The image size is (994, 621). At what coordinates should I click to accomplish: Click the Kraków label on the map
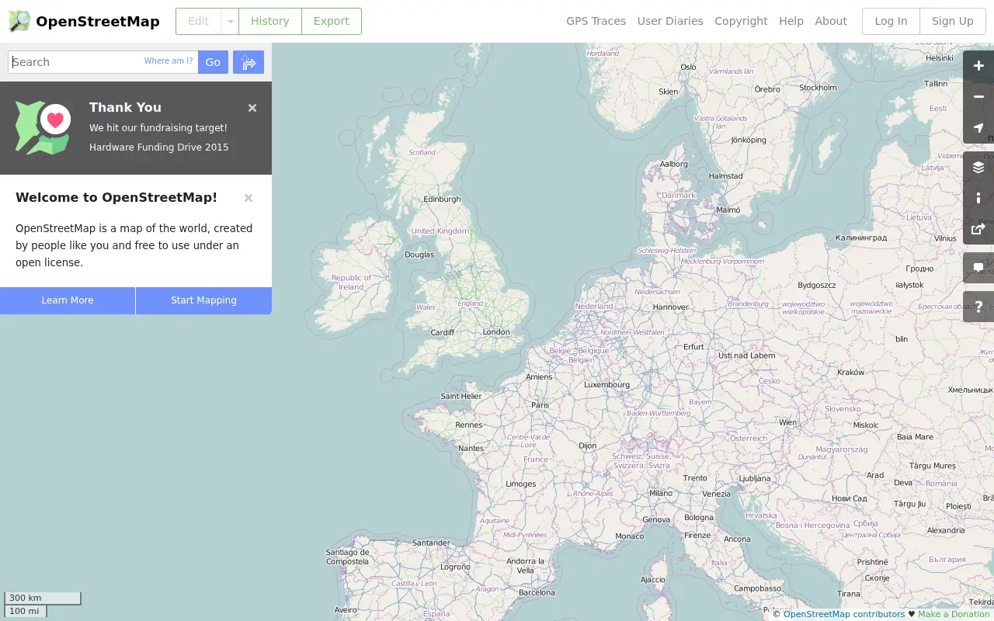(851, 372)
